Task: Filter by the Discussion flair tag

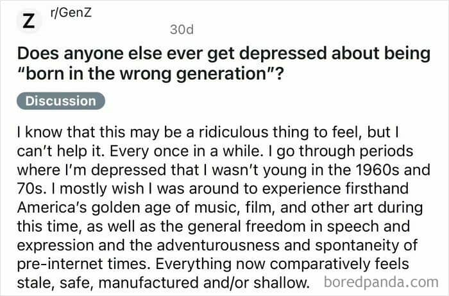Action: pyautogui.click(x=61, y=101)
